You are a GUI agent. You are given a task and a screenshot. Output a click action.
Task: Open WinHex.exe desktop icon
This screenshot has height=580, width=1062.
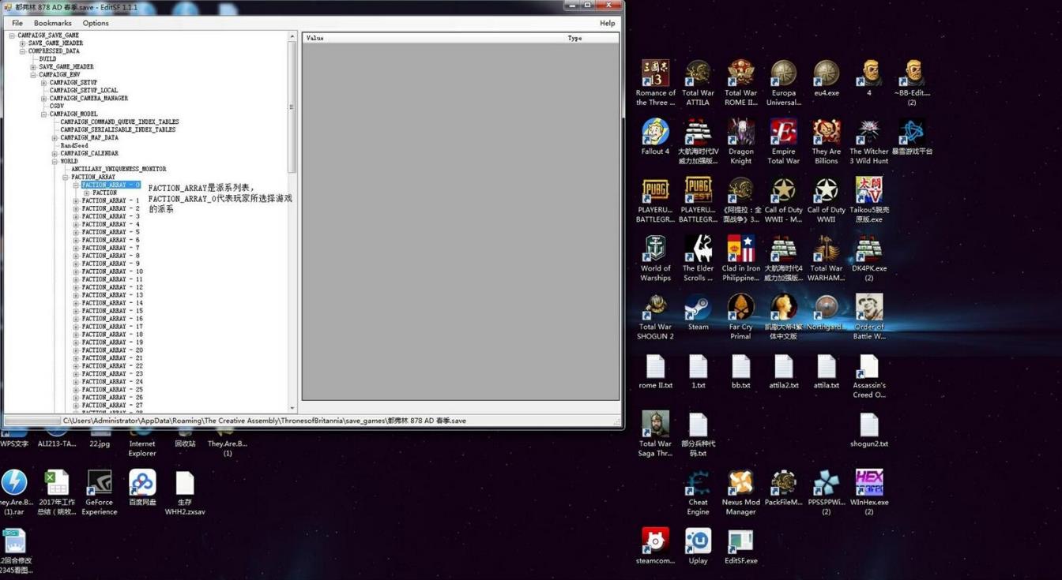coord(868,484)
